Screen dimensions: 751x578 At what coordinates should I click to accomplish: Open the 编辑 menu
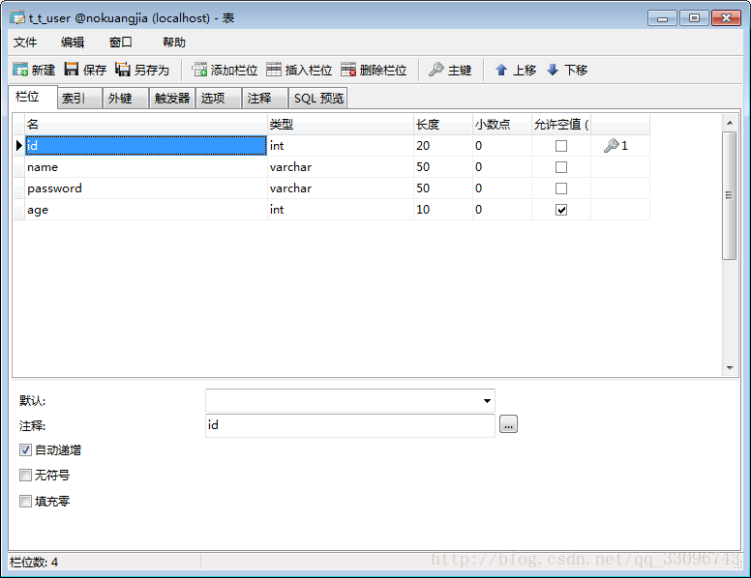[x=73, y=43]
